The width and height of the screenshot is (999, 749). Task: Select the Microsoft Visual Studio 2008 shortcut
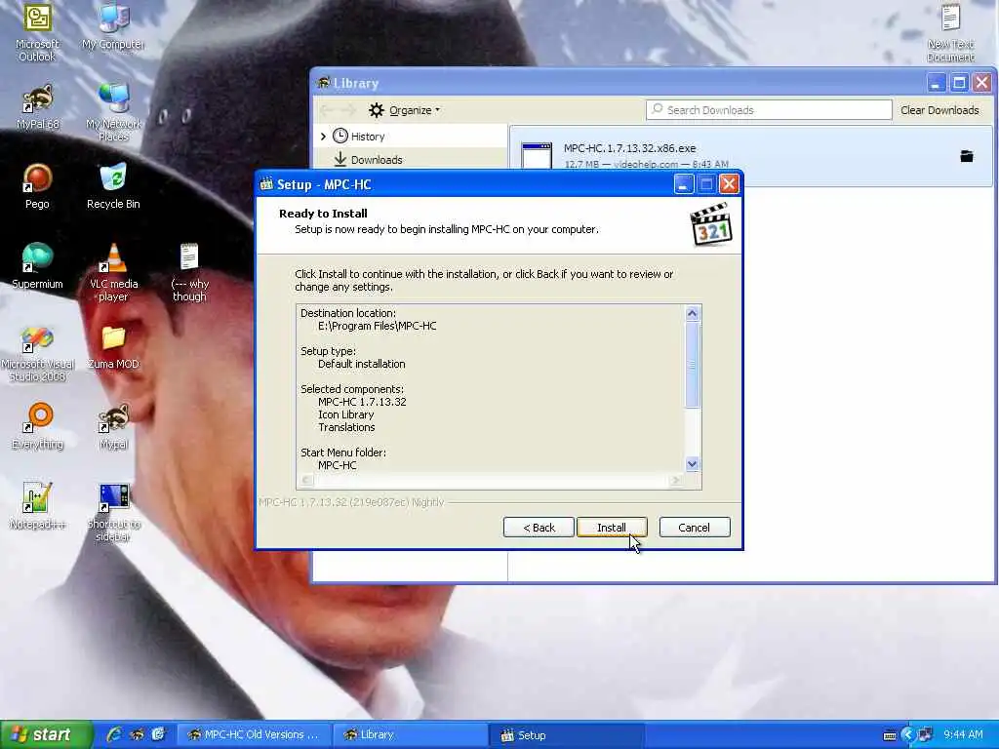tap(38, 353)
